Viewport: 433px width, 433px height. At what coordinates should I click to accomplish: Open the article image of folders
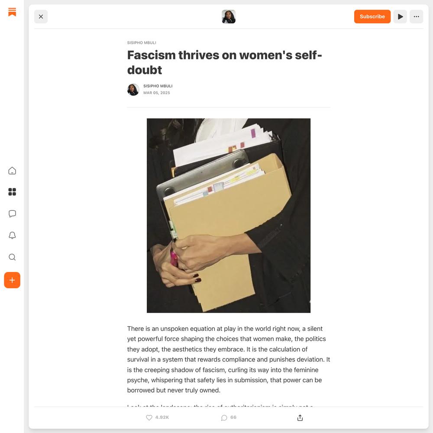click(x=229, y=216)
